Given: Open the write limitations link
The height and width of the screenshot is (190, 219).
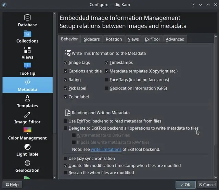Looking at the screenshot, I should point(106,150).
